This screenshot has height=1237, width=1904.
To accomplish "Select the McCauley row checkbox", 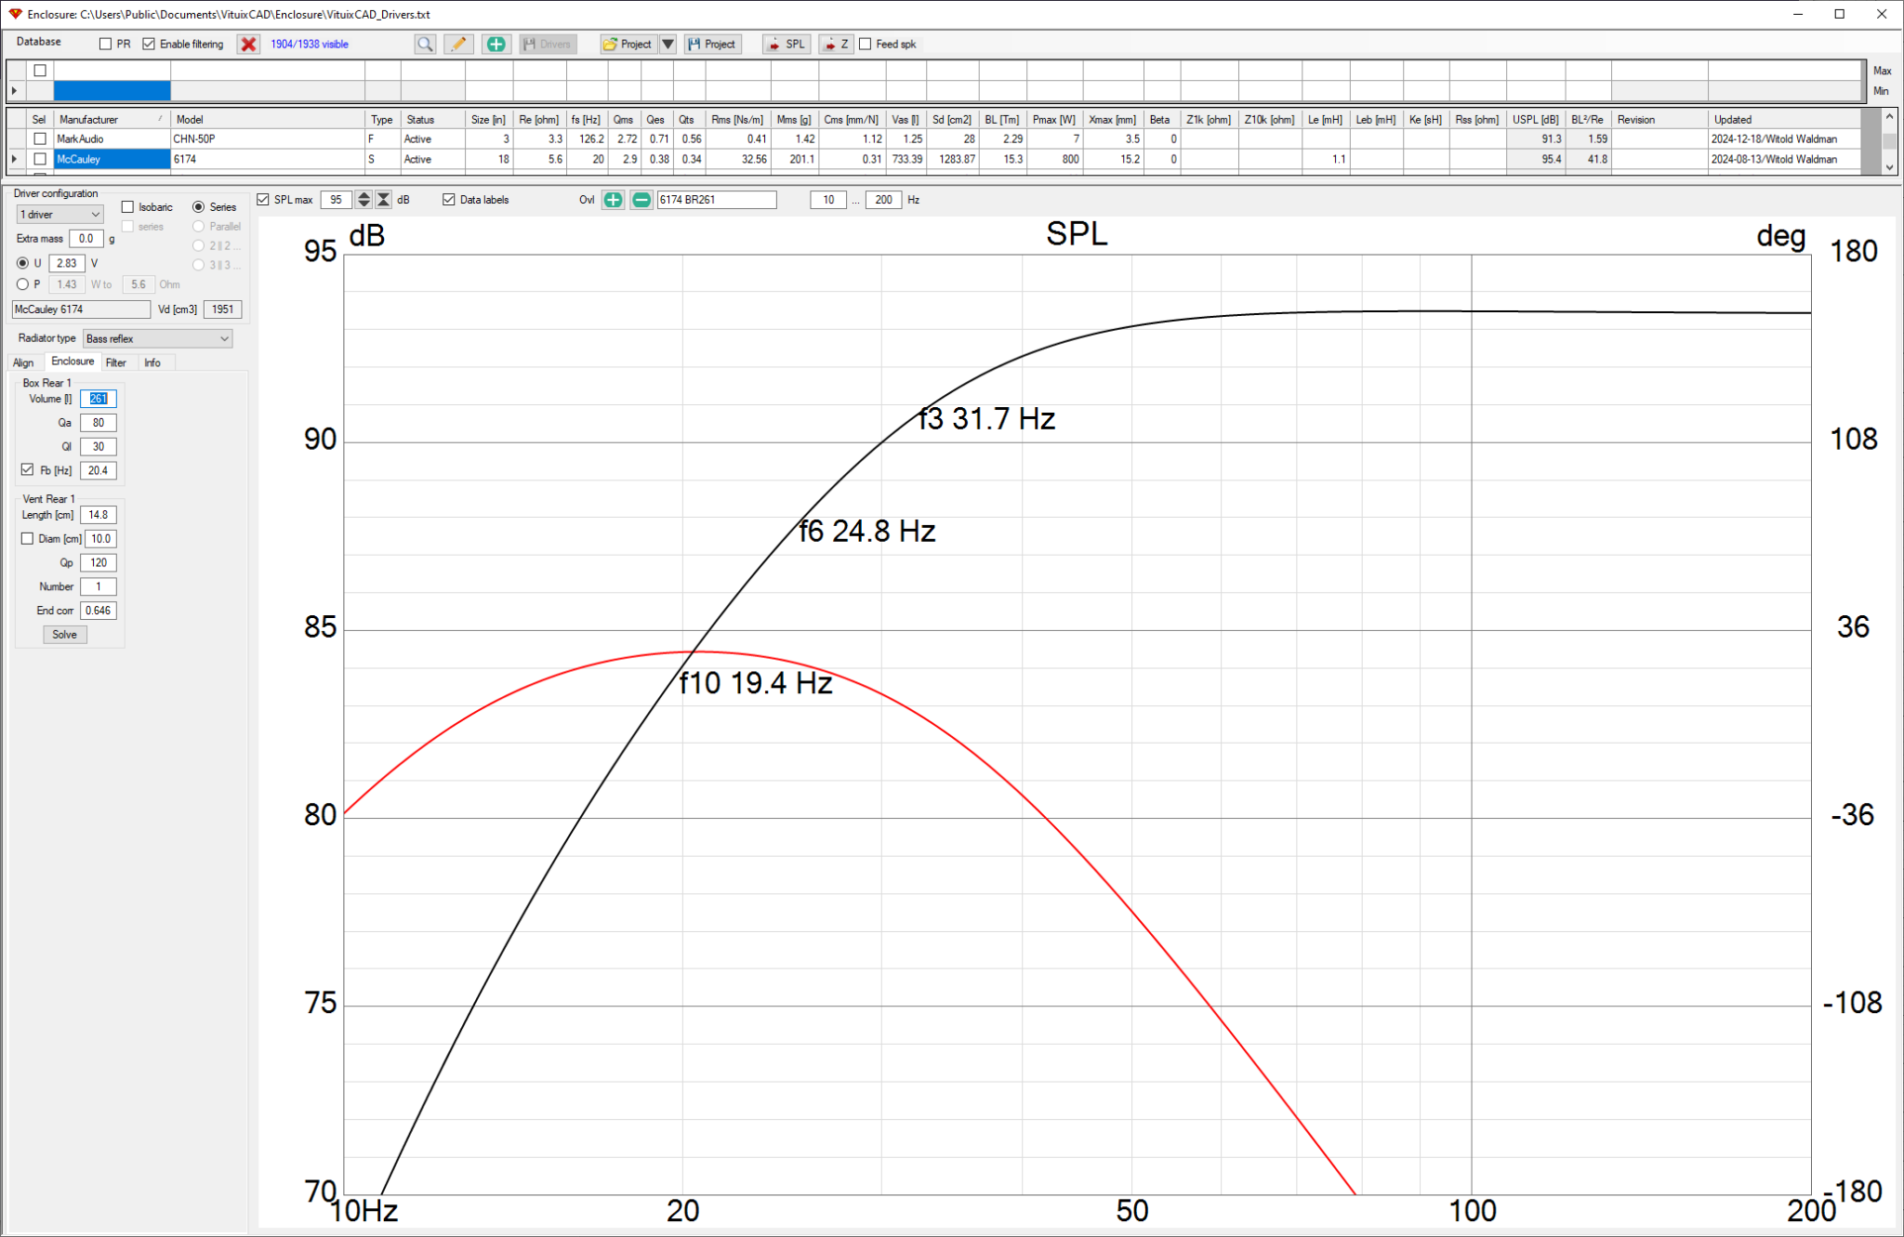I will point(40,159).
